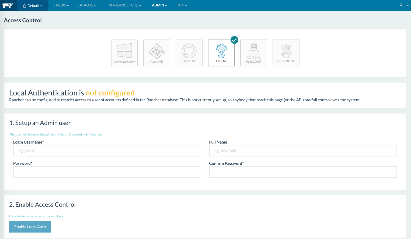Screen dimensions: 411x239
Task: Click Enable Local Auth button
Action: point(30,227)
